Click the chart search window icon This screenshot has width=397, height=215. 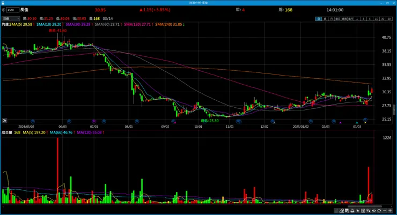347,211
